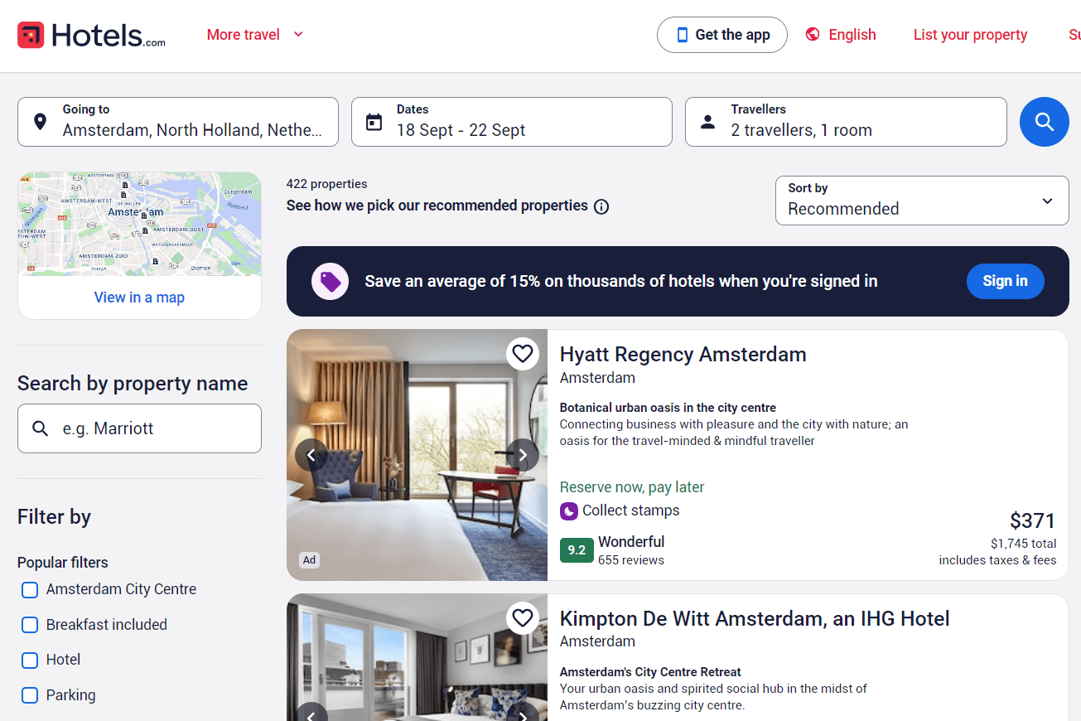1081x721 pixels.
Task: Show next photo of Hyatt Regency room
Action: pos(523,455)
